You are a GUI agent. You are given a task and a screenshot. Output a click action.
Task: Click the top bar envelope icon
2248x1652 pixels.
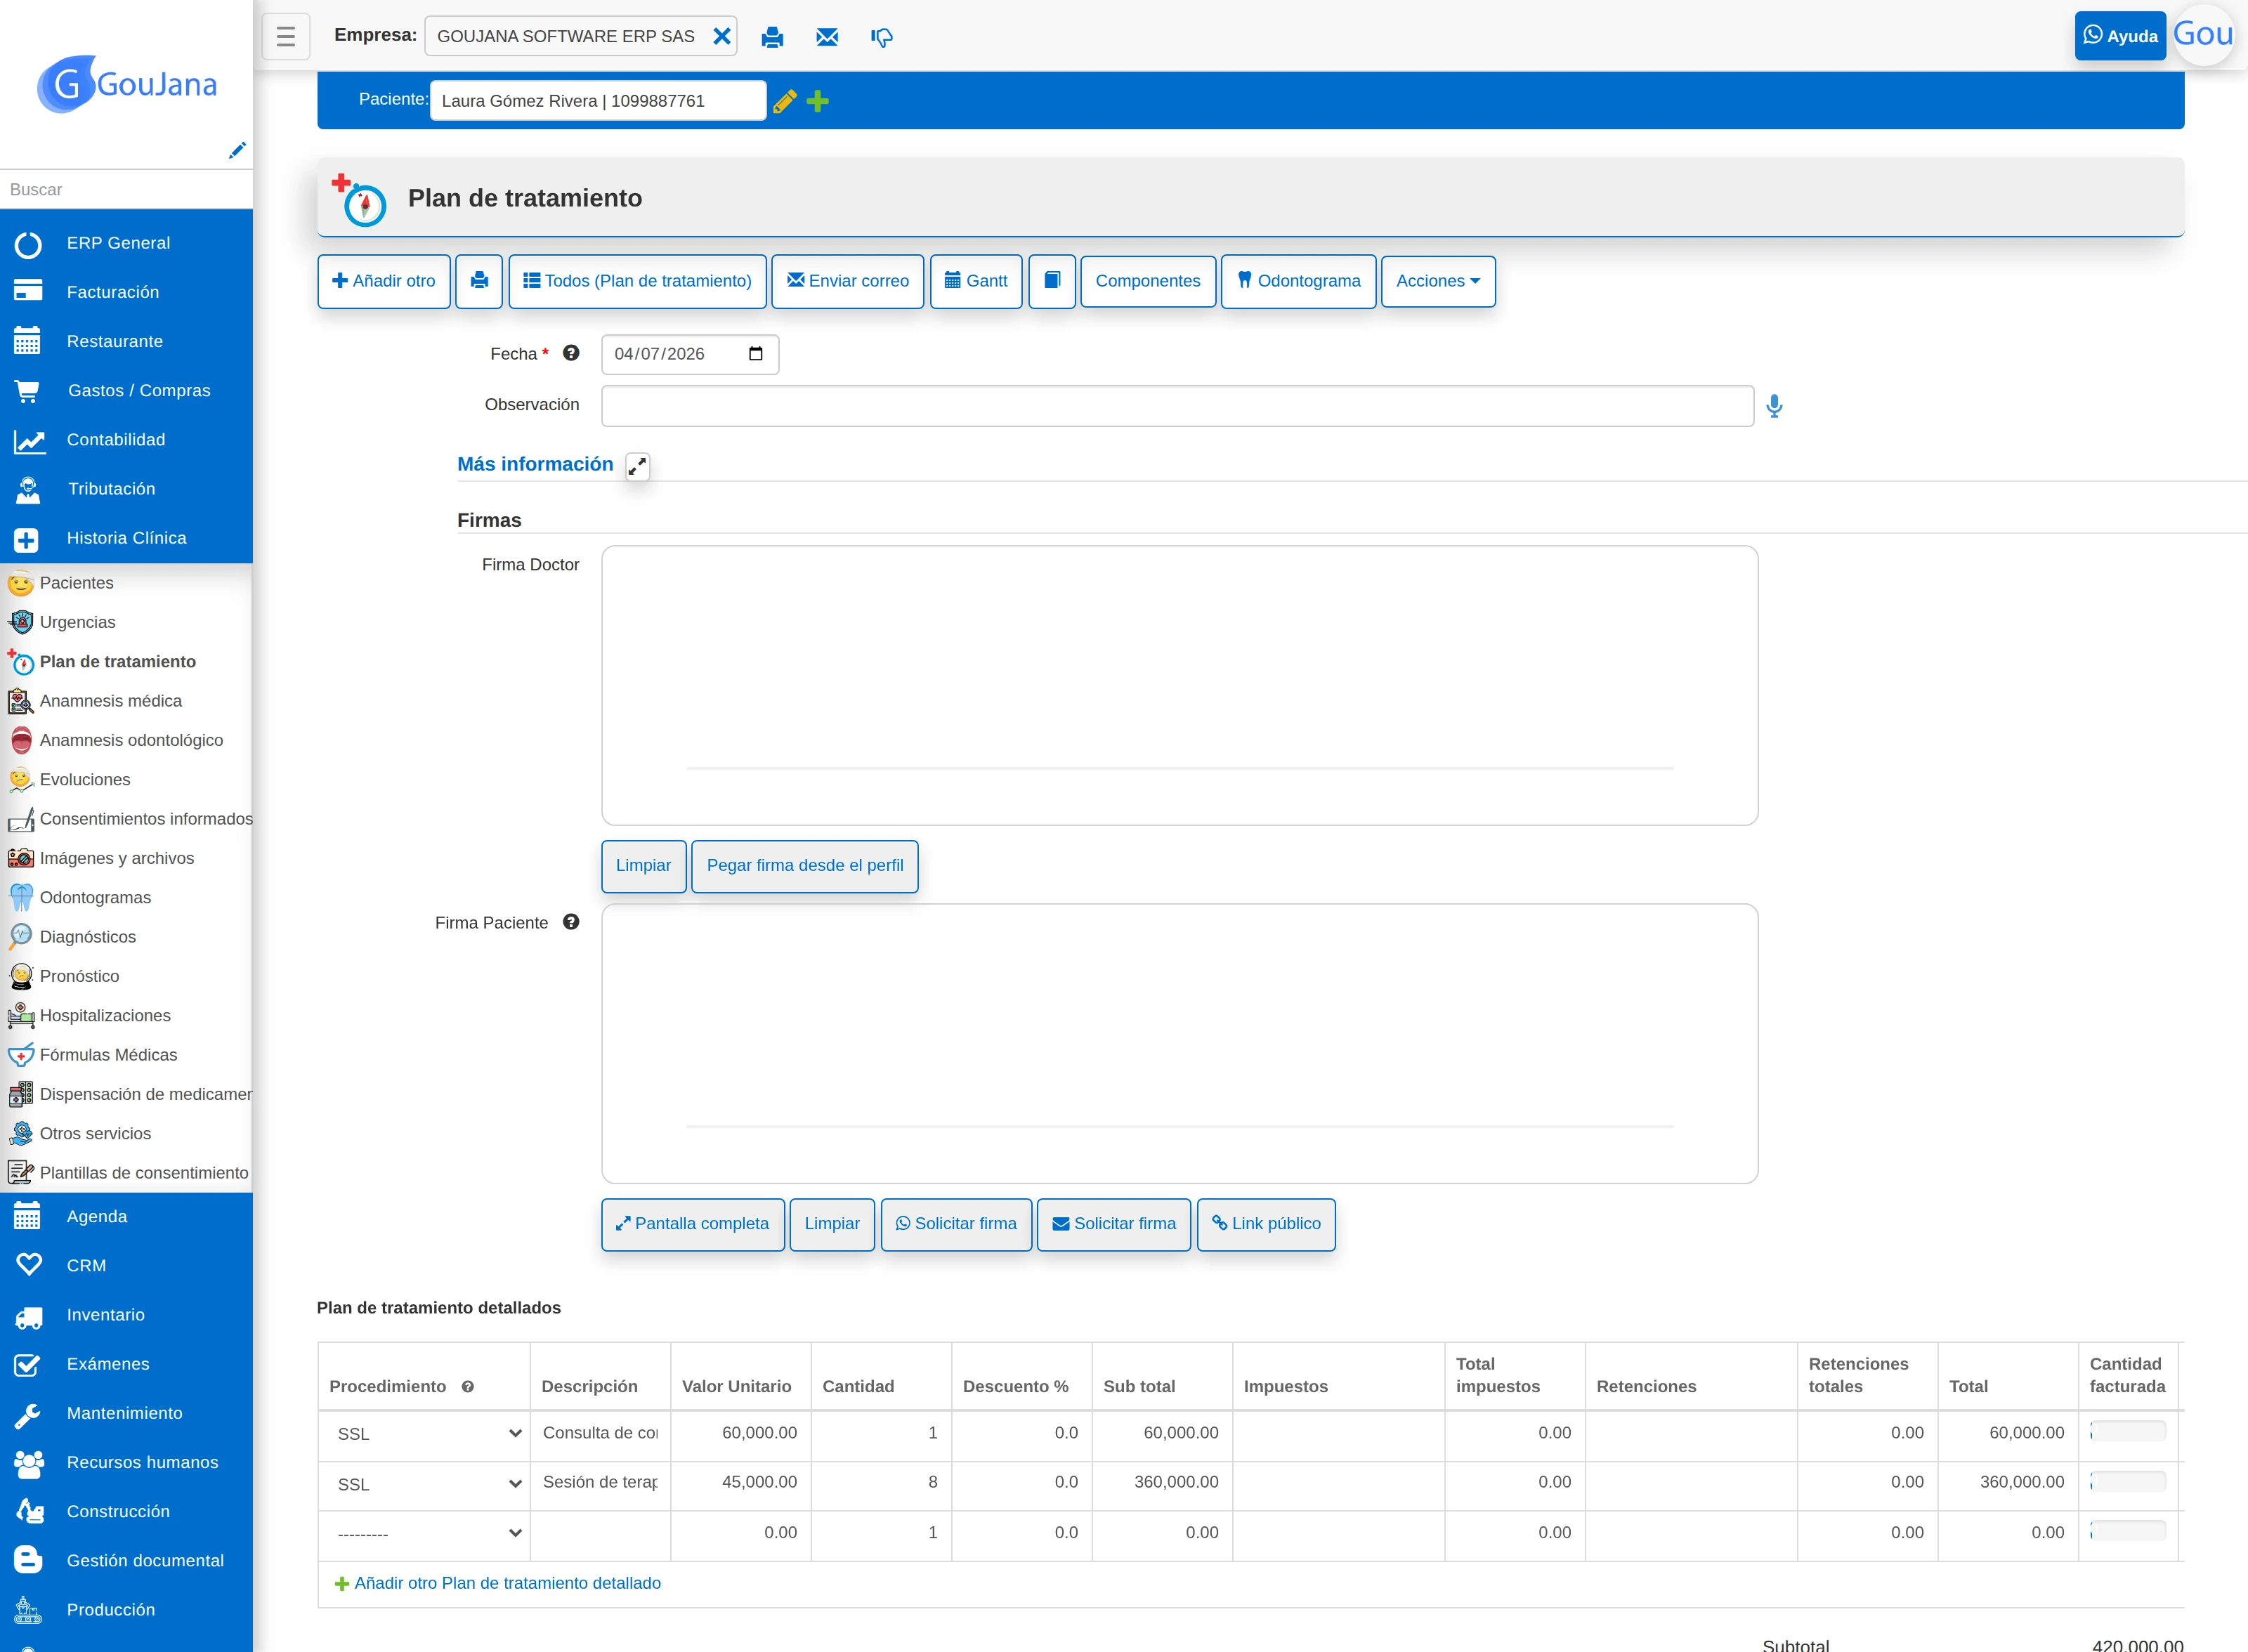827,38
